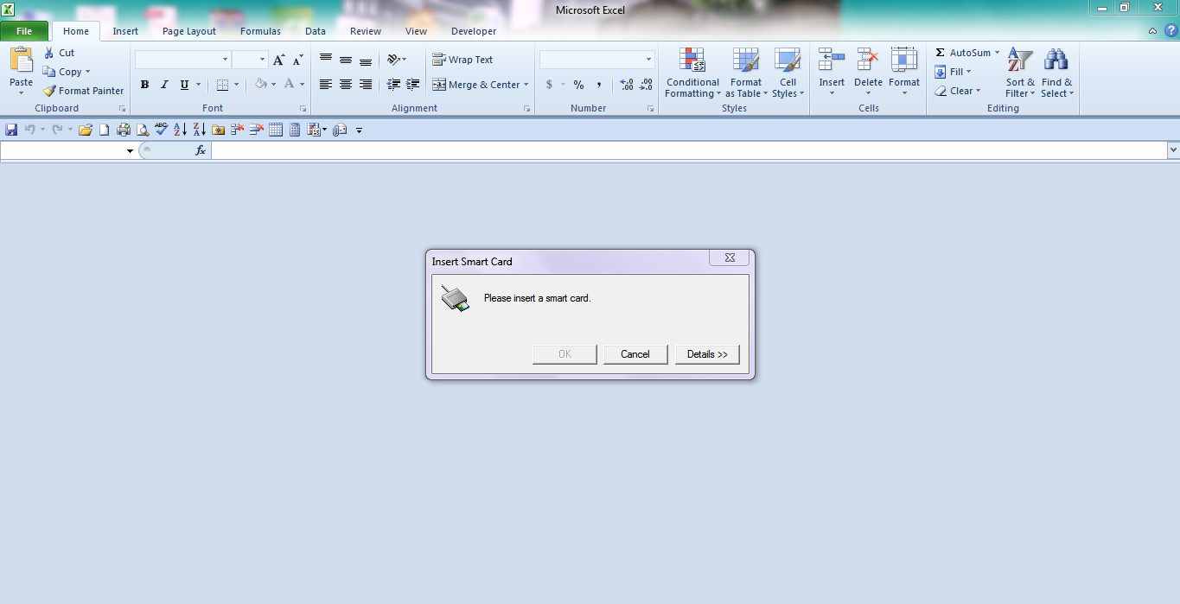Switch to the Formulas ribbon tab
This screenshot has width=1180, height=604.
(260, 30)
